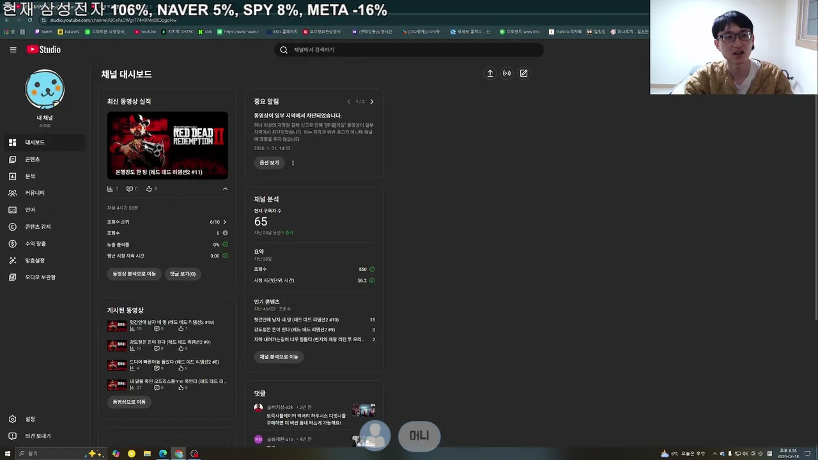Click the green check beside 시청 시간 56.2

pos(372,280)
